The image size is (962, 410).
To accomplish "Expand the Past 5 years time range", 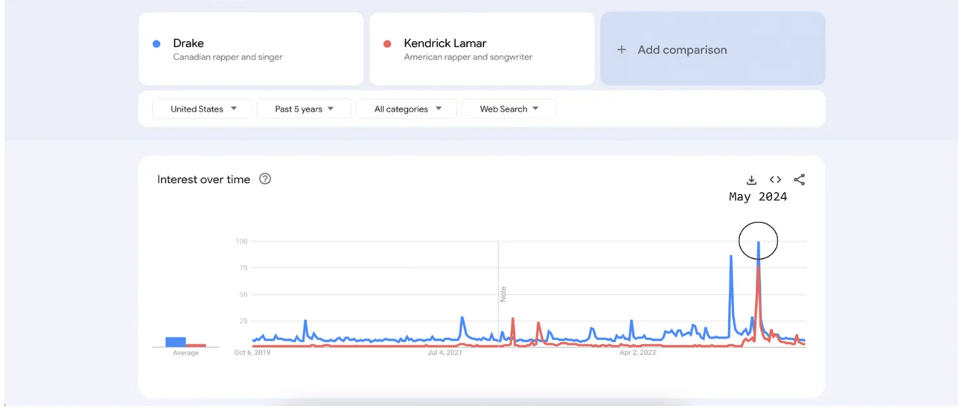I will click(x=304, y=109).
